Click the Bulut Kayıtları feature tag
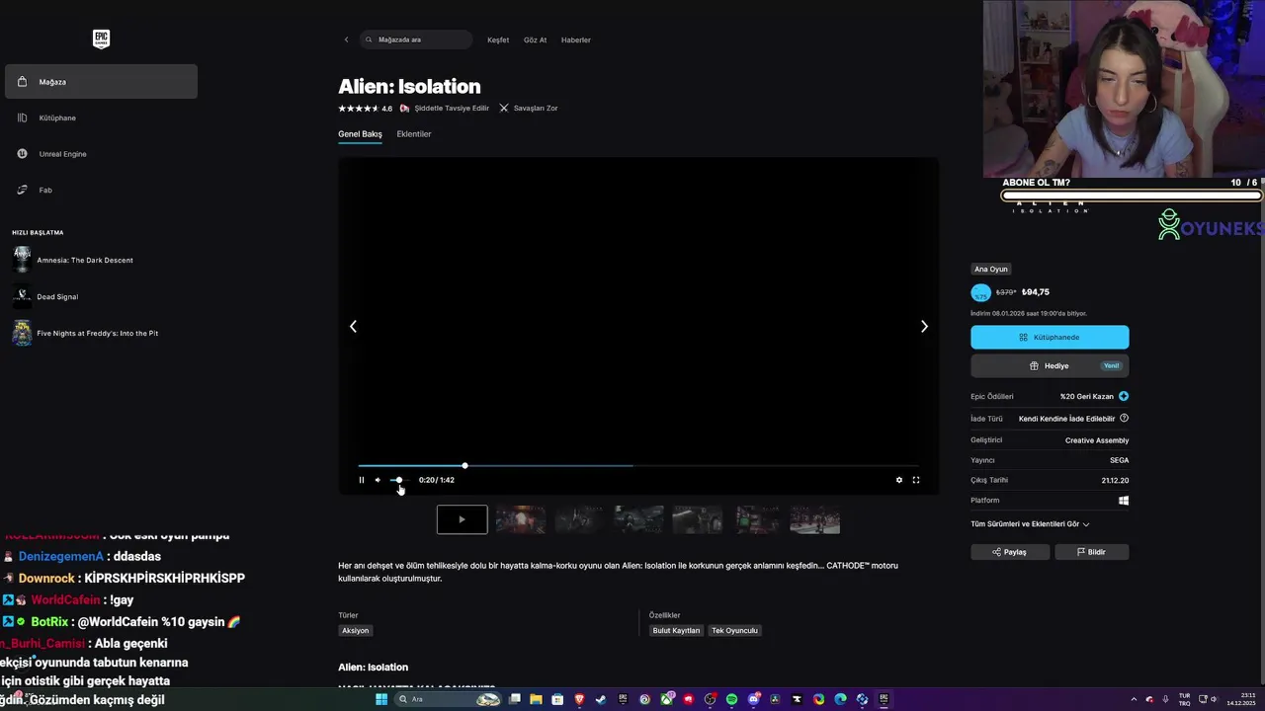This screenshot has height=711, width=1265. click(x=676, y=630)
